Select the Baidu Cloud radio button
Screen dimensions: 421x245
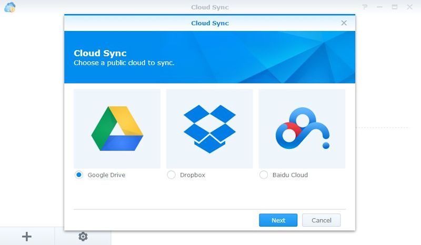tap(264, 175)
